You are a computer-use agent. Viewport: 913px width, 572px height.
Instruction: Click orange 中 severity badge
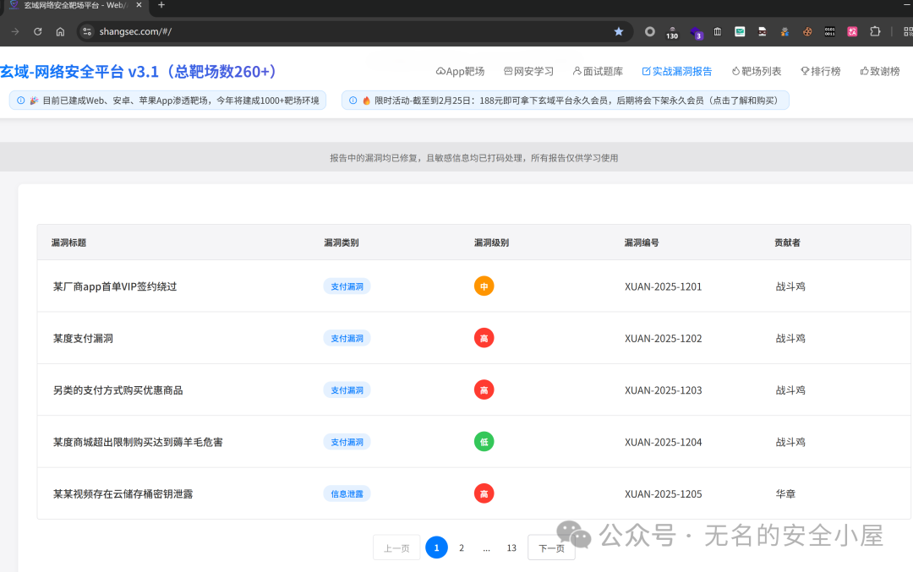click(x=484, y=286)
